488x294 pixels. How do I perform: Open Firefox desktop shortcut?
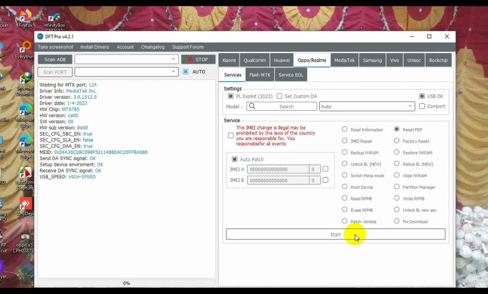point(26,18)
